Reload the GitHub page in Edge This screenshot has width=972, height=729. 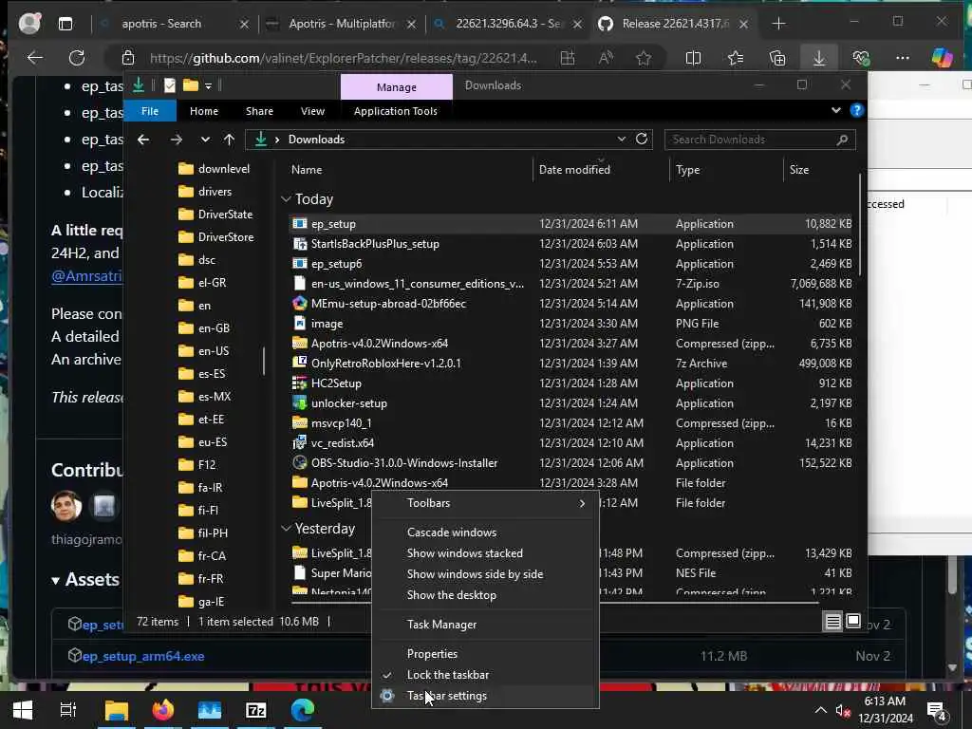click(77, 58)
